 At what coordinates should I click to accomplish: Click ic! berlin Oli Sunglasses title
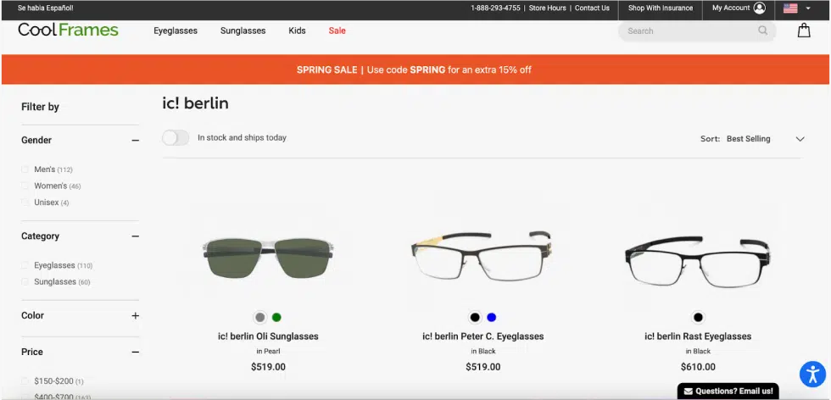click(x=268, y=336)
